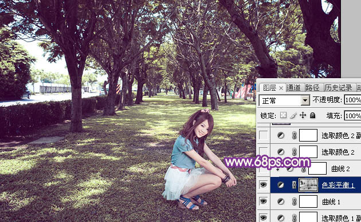This screenshot has height=222, width=361.
Task: Select mask thumbnail of 曲线 2 layer
Action: (317, 168)
